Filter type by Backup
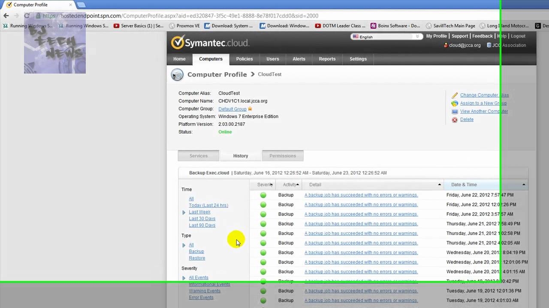This screenshot has height=308, width=549. click(196, 252)
